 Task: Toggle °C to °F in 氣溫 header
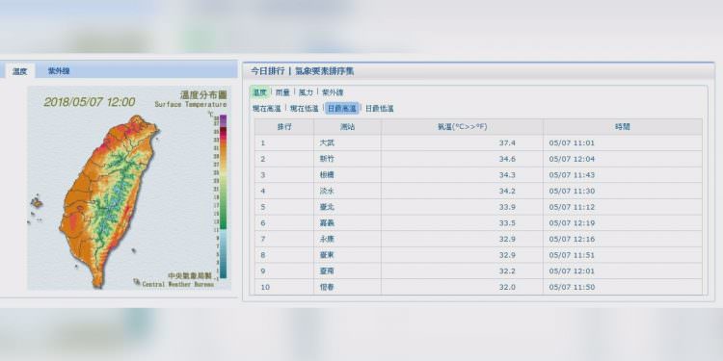coord(463,127)
